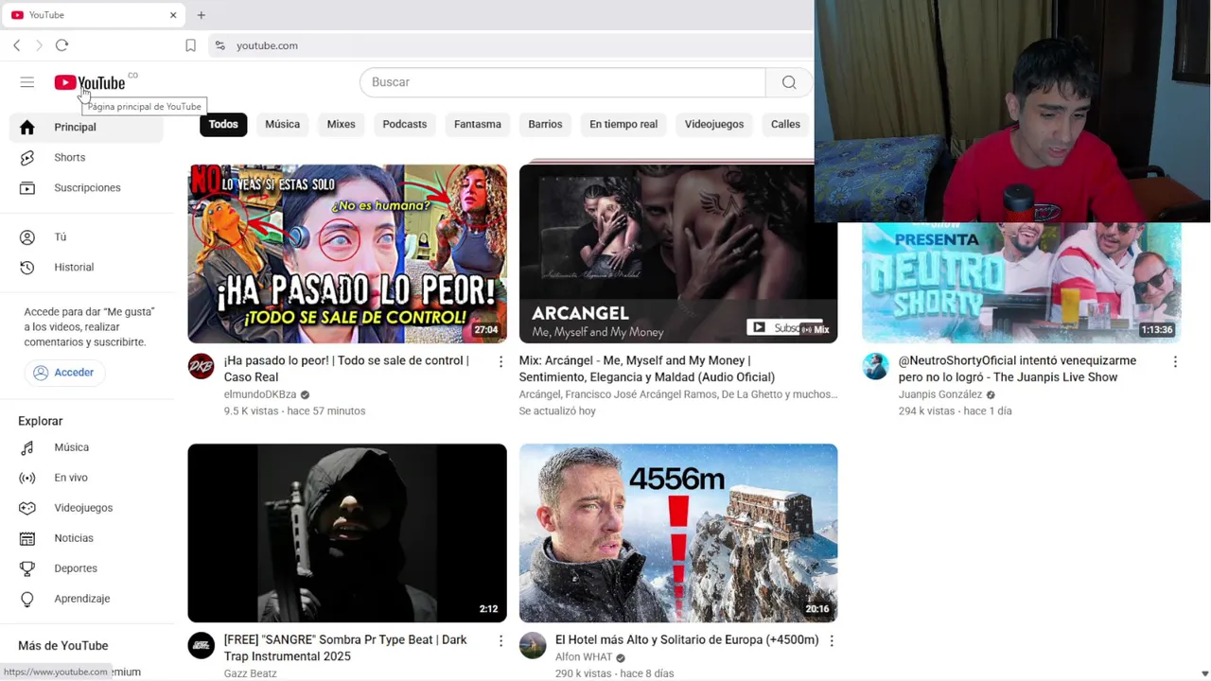Screen dimensions: 1211x681
Task: Open Juanpis González channel avatar
Action: pos(875,366)
